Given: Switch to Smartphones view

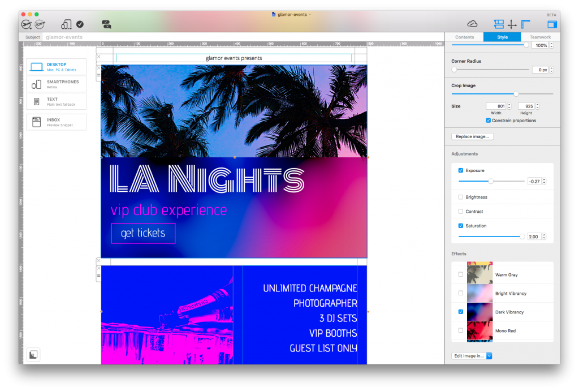Looking at the screenshot, I should tap(56, 84).
